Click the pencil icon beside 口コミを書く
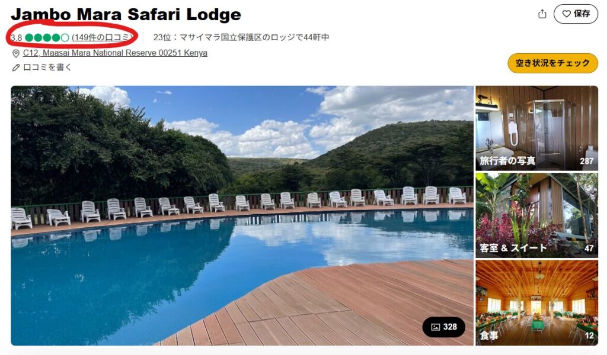The width and height of the screenshot is (607, 355). [x=16, y=67]
